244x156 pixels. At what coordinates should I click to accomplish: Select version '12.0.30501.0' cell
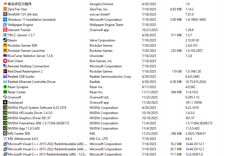[194, 154]
